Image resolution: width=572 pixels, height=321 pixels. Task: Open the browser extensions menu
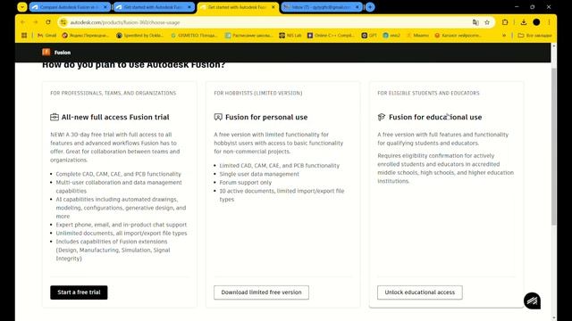505,22
